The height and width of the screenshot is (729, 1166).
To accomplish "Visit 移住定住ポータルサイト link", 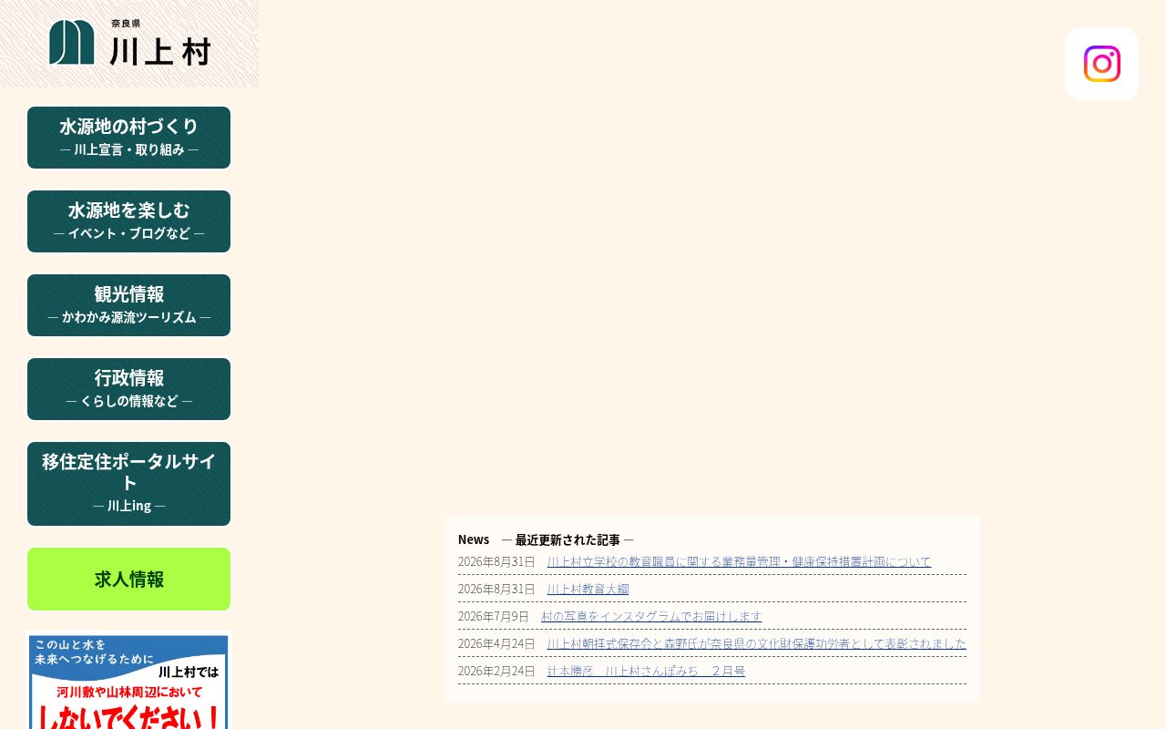I will click(128, 484).
